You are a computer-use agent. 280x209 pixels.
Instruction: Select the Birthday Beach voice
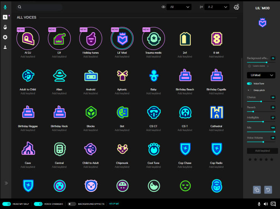[x=185, y=75]
